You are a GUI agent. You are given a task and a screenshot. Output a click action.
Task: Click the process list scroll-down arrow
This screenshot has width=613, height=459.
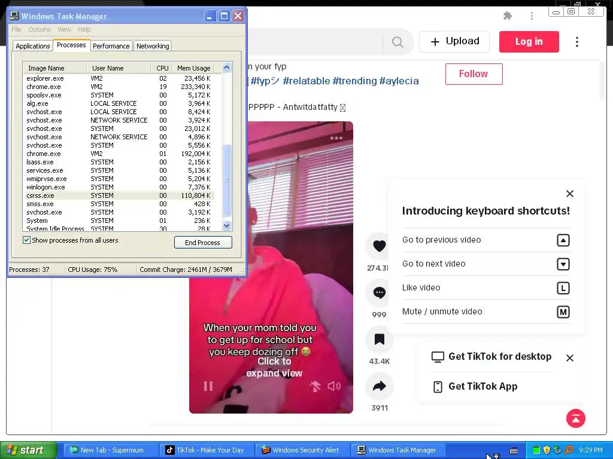pyautogui.click(x=226, y=225)
